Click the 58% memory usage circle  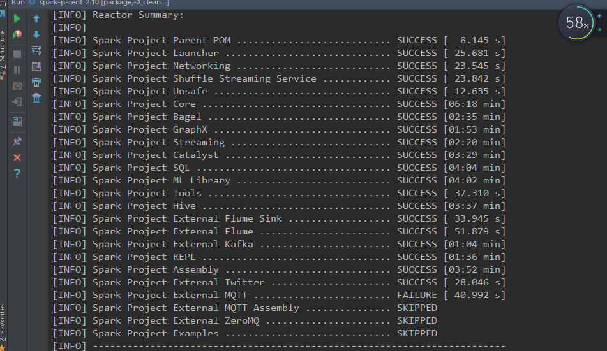point(576,23)
